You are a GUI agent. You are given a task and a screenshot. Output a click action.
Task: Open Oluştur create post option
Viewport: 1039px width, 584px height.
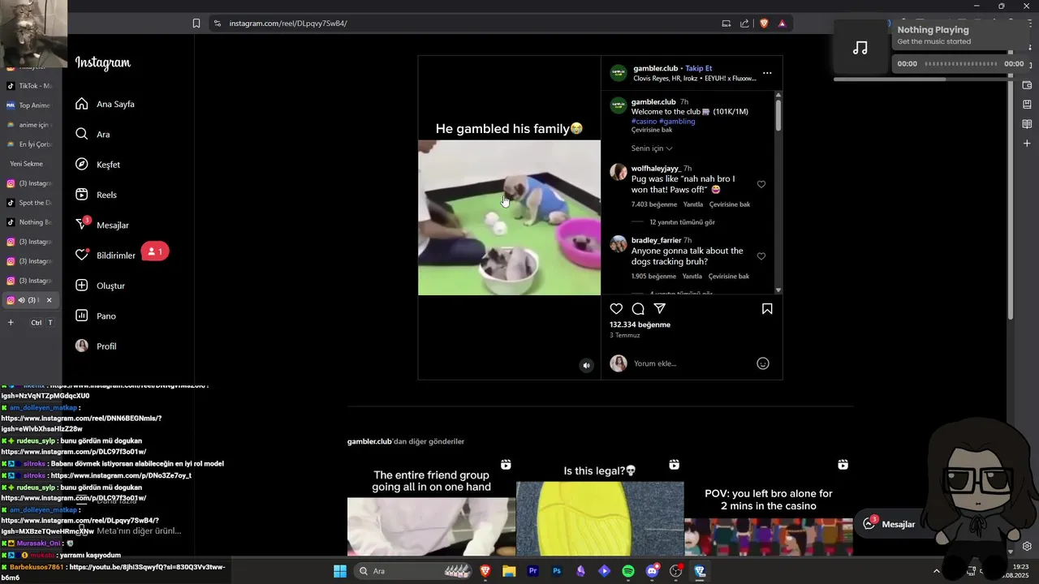pos(100,286)
